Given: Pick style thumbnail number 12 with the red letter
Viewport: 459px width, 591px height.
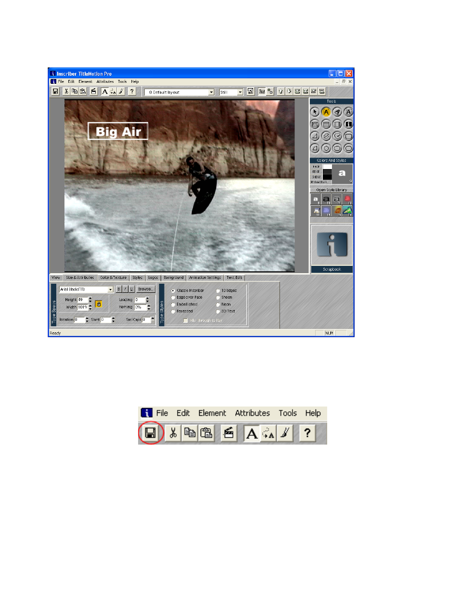Looking at the screenshot, I should pyautogui.click(x=347, y=199).
